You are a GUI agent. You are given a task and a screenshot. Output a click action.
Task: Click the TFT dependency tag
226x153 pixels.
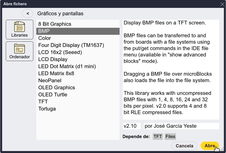pyautogui.click(x=158, y=137)
